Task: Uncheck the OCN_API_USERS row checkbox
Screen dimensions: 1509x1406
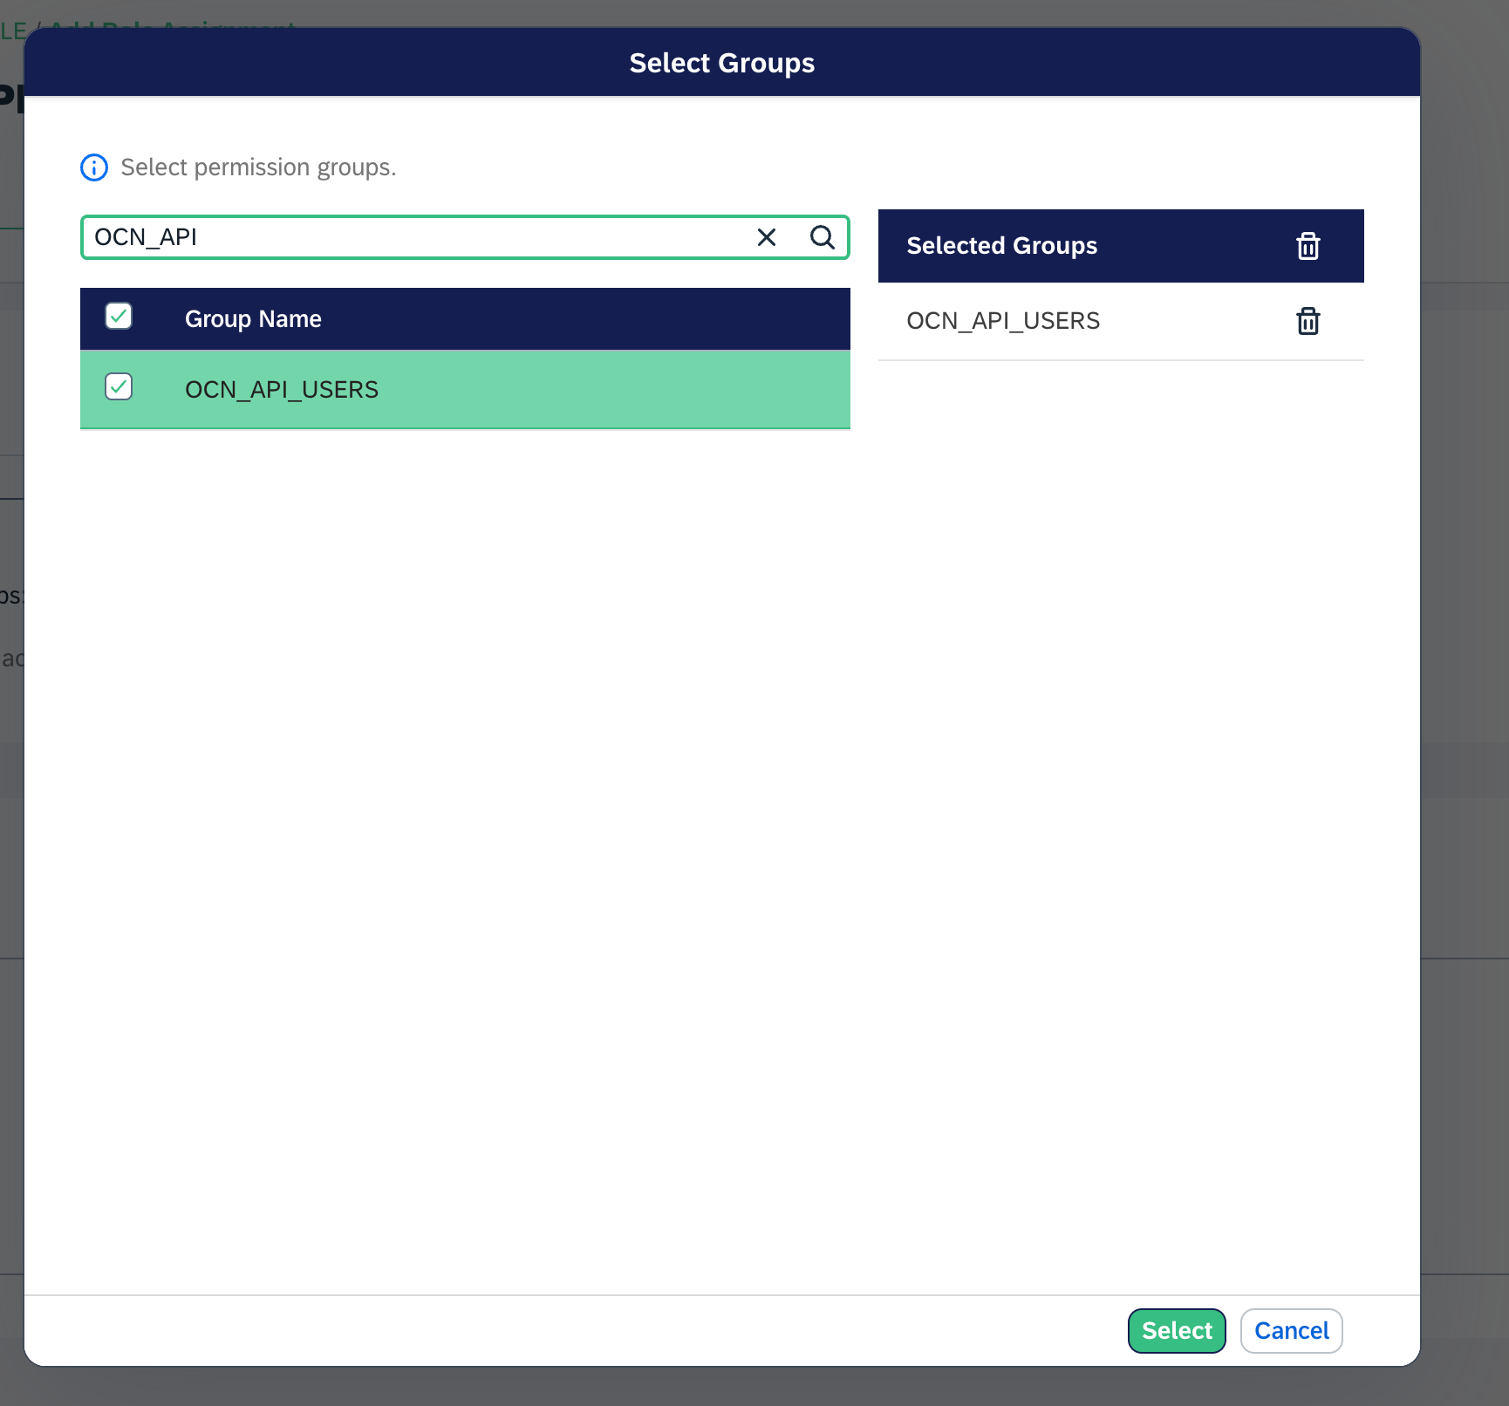Action: pyautogui.click(x=119, y=387)
